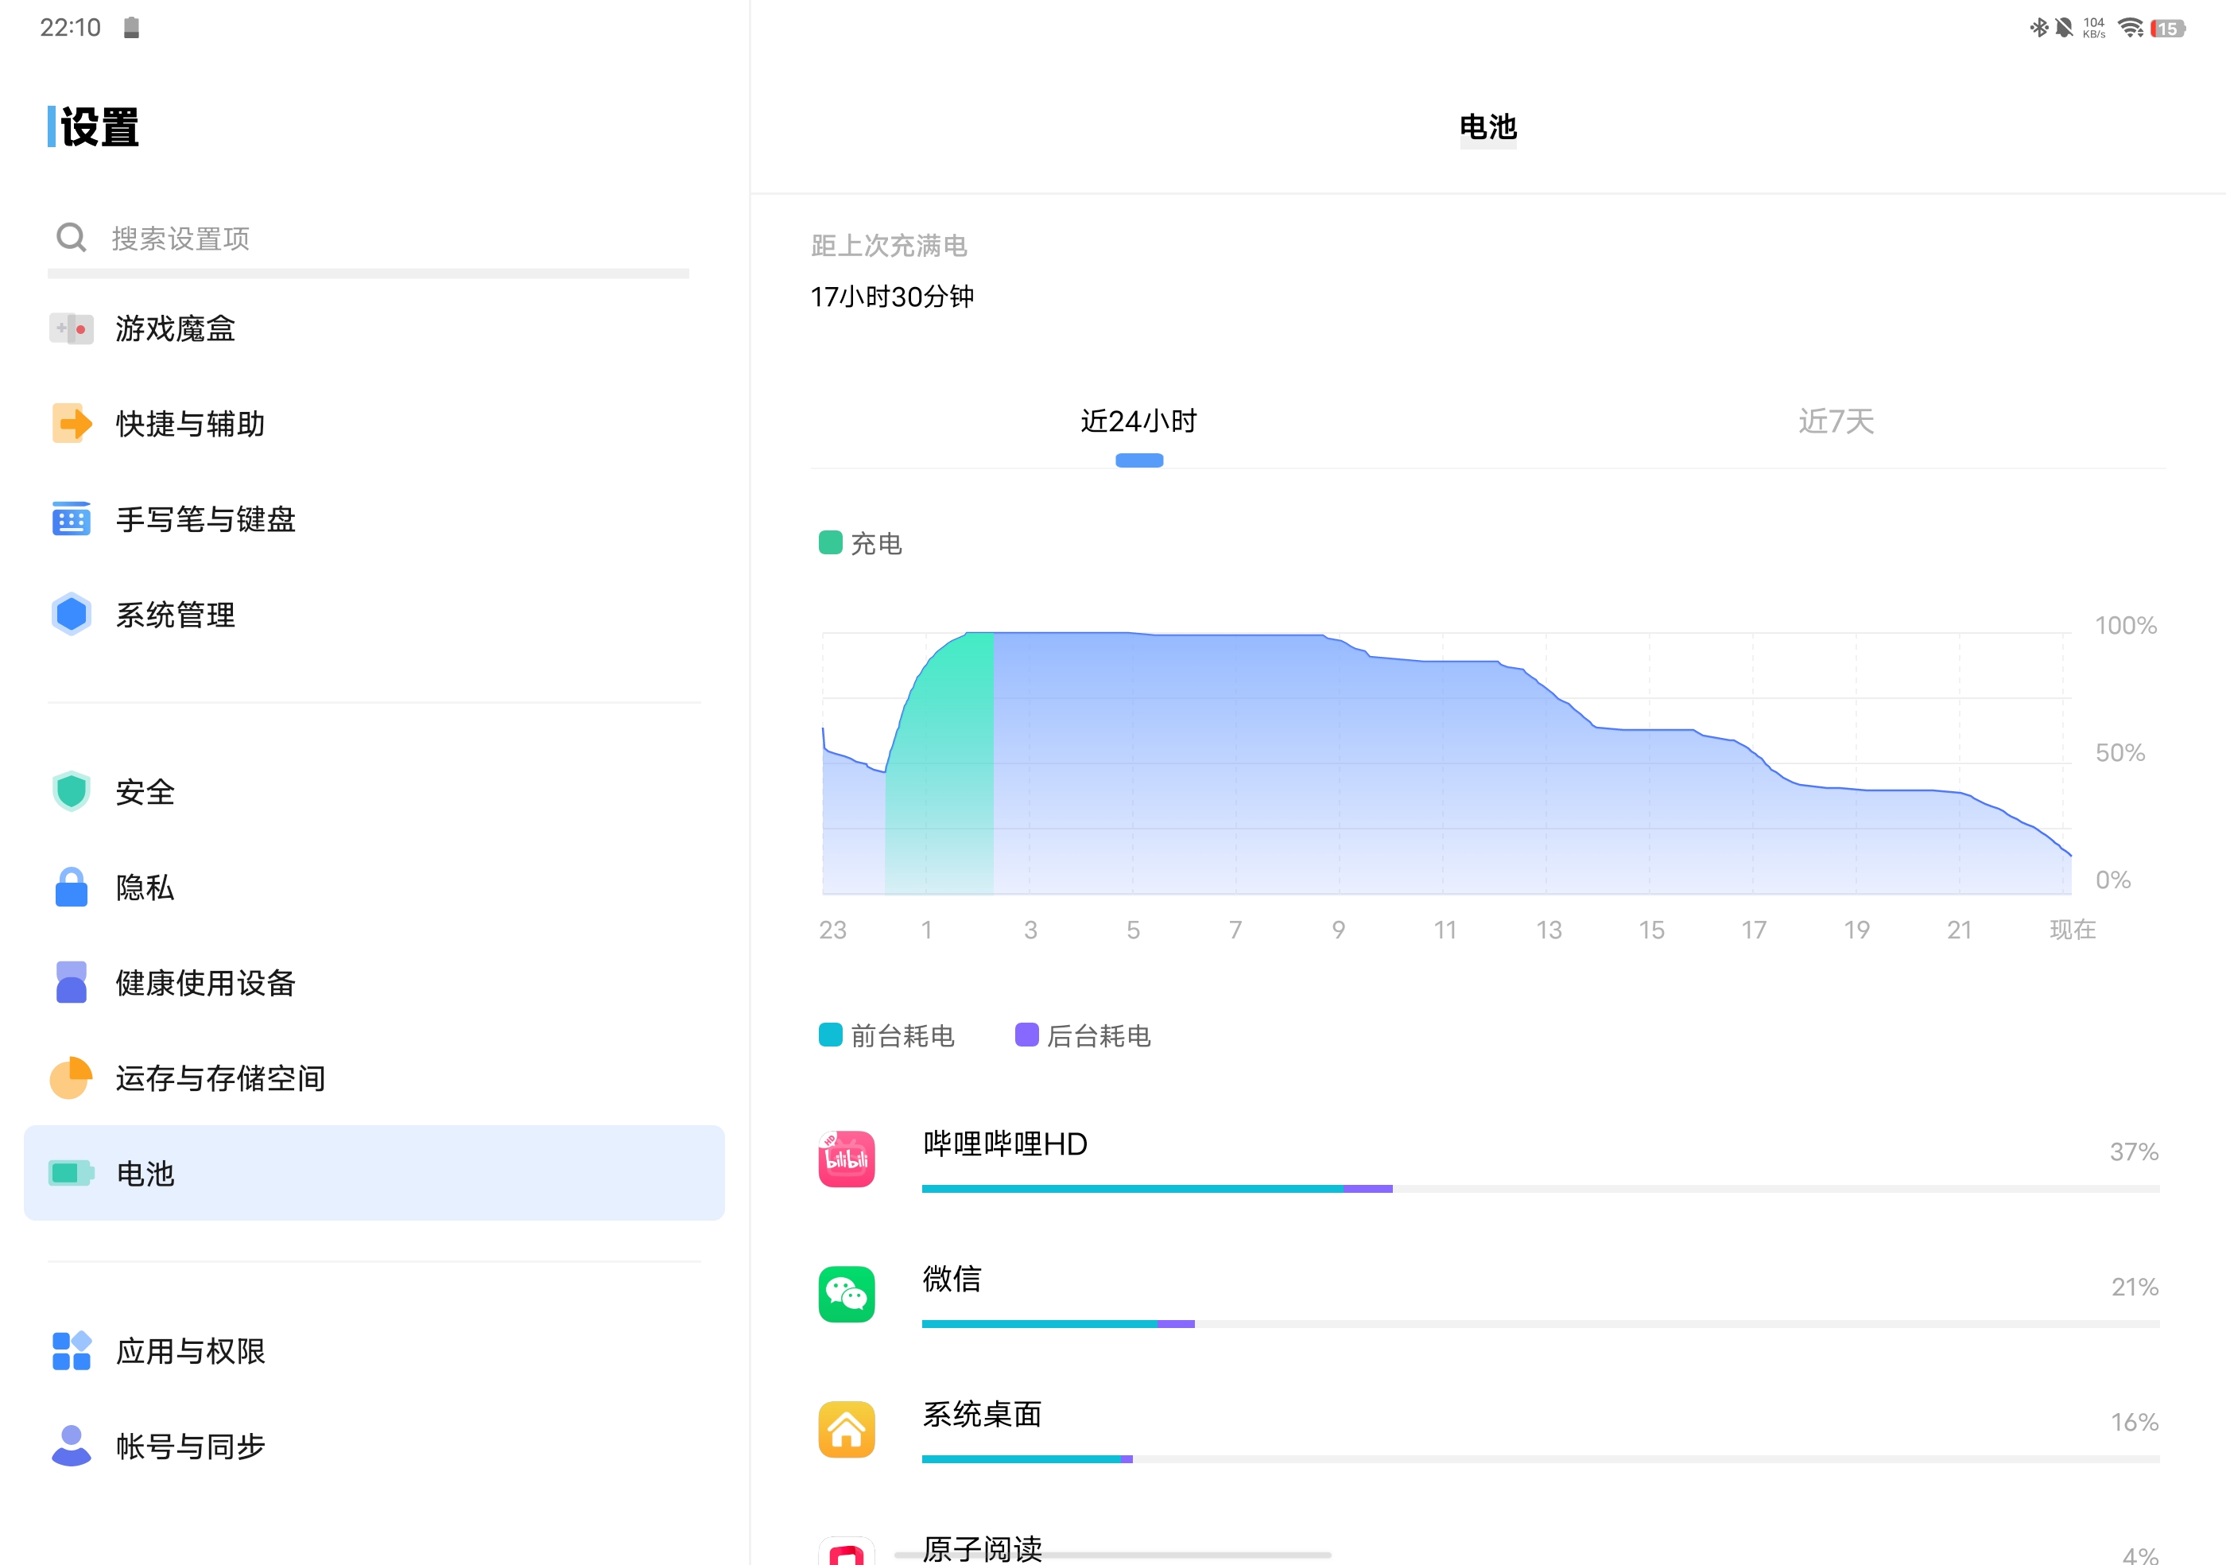Viewport: 2226px width, 1565px height.
Task: Click the 现在 label on chart axis
Action: pos(2073,929)
